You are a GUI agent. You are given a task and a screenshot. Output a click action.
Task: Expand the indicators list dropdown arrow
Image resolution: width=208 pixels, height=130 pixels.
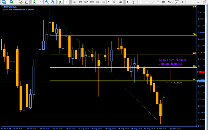15,2
